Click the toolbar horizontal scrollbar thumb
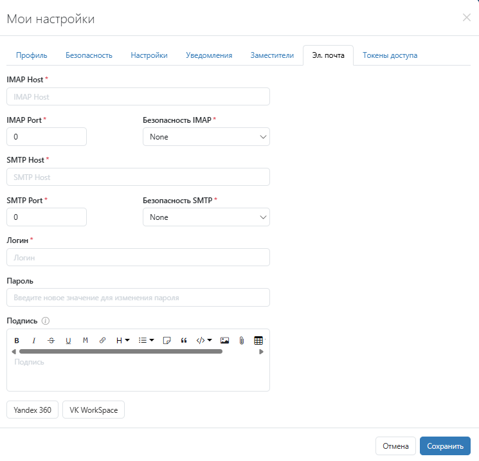Viewport: 479px width, 461px height. pos(121,352)
